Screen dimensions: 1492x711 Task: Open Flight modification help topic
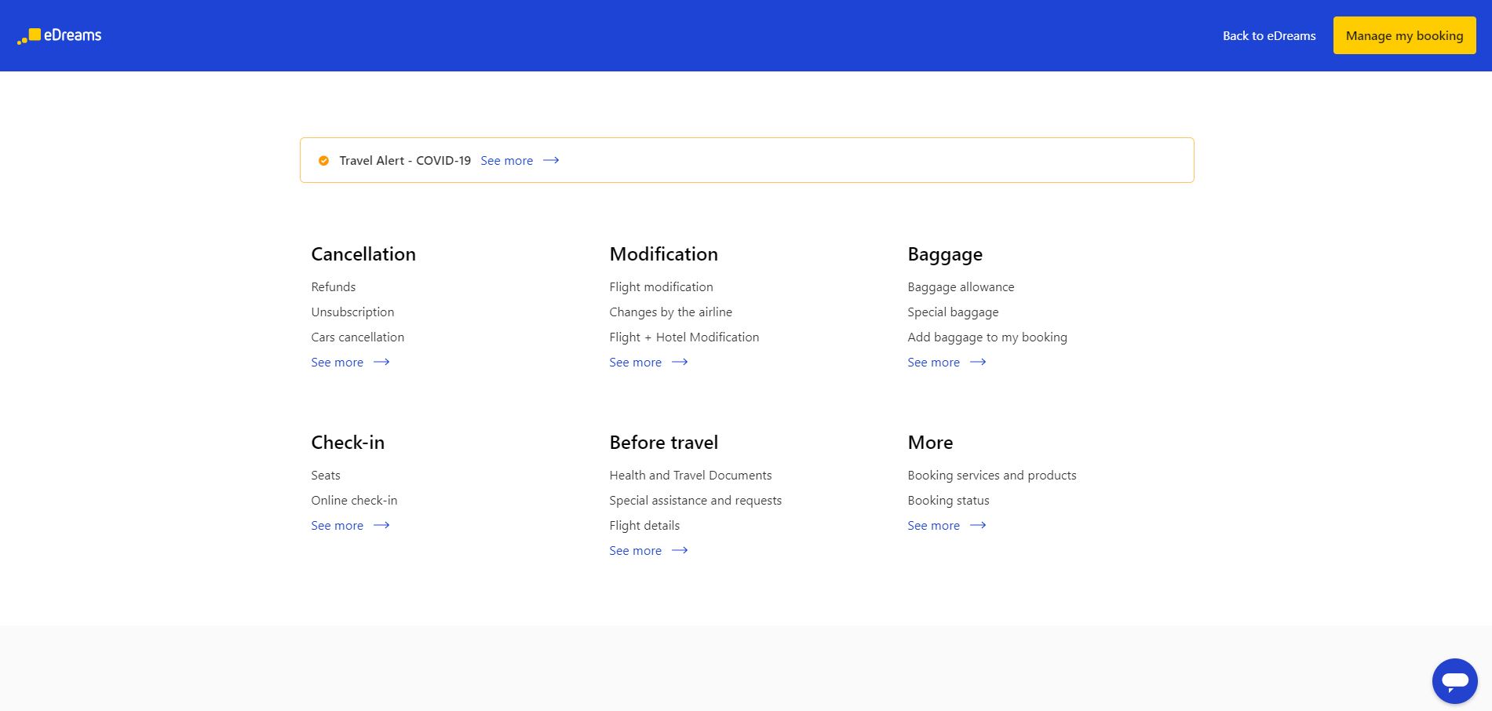661,287
